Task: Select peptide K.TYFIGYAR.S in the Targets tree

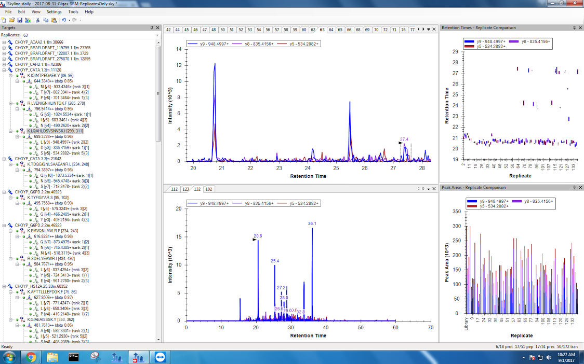Action: [x=41, y=198]
